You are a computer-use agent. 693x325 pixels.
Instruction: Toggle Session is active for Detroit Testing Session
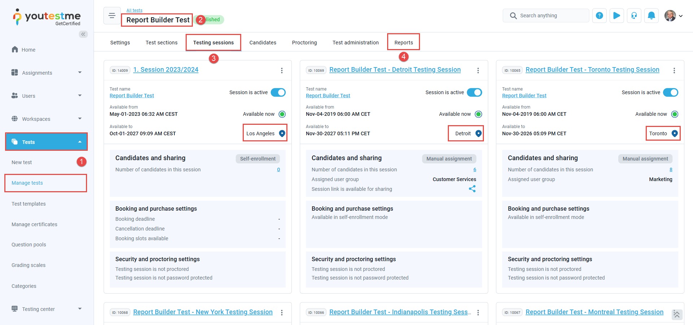(x=475, y=92)
